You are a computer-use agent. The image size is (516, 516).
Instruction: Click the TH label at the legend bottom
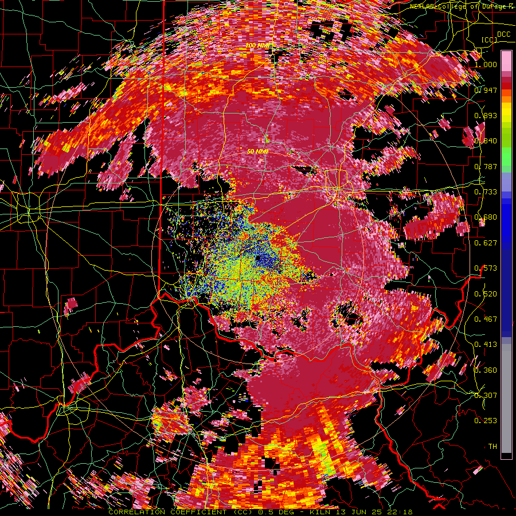492,447
